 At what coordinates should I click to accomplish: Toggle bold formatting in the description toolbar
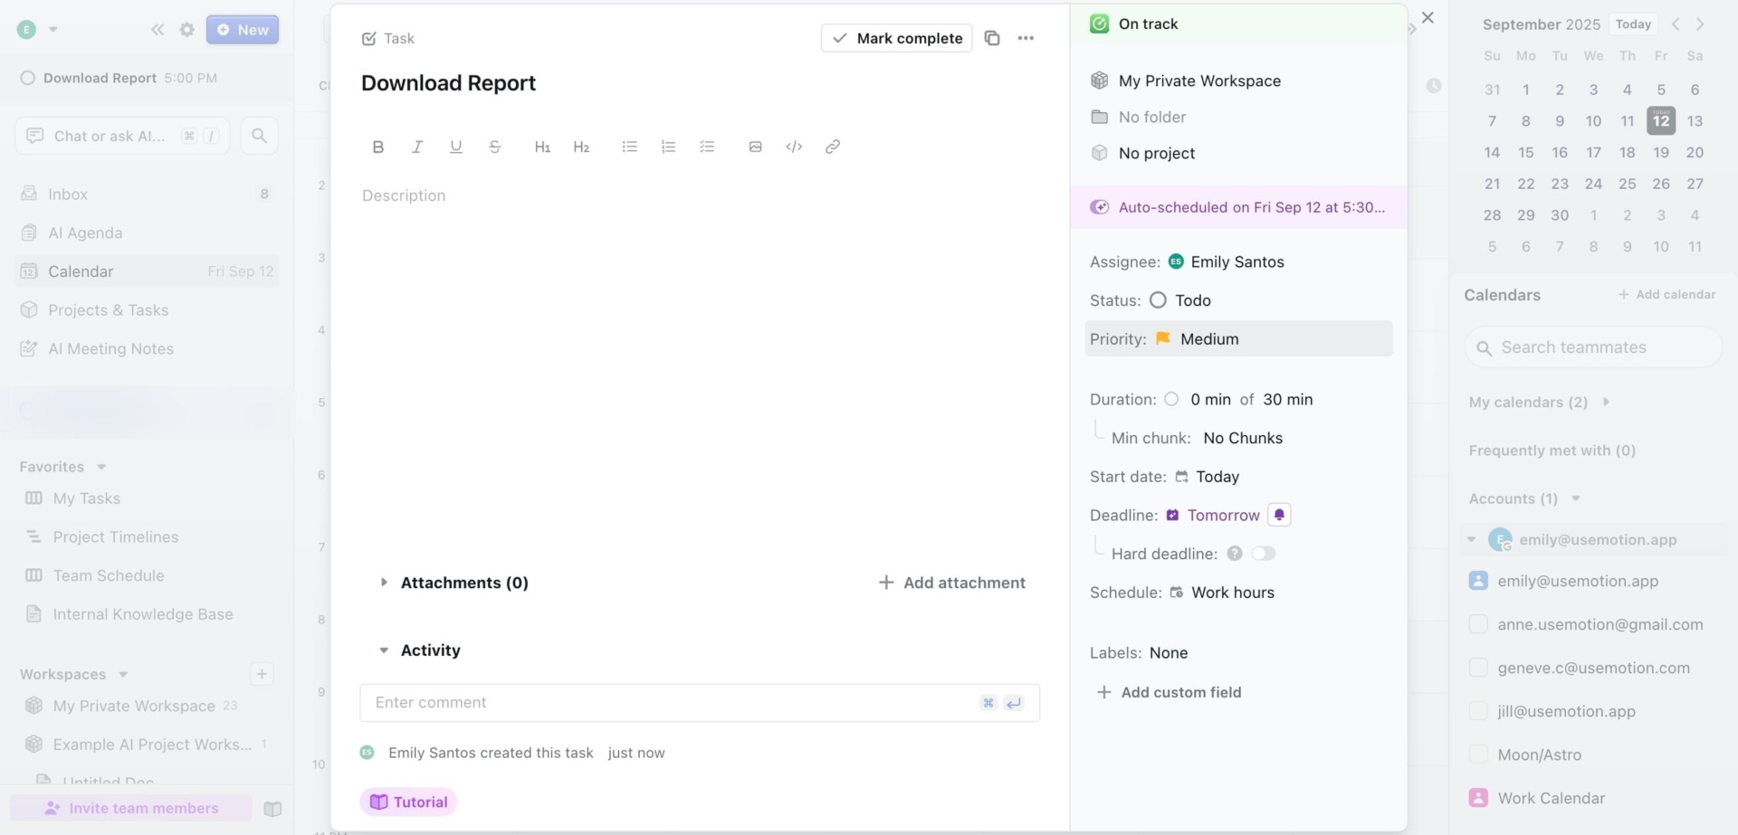[x=378, y=147]
